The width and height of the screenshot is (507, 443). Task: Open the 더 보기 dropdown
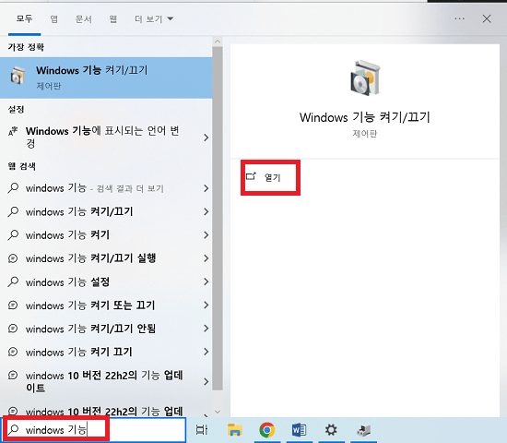[154, 18]
